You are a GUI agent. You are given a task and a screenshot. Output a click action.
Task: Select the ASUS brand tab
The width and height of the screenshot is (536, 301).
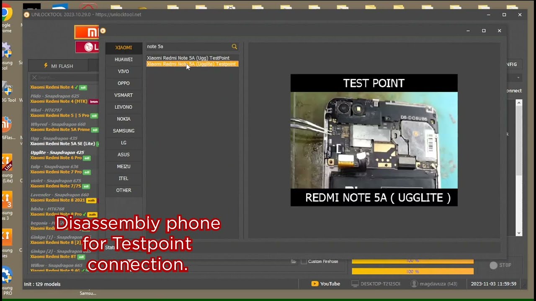coord(124,155)
